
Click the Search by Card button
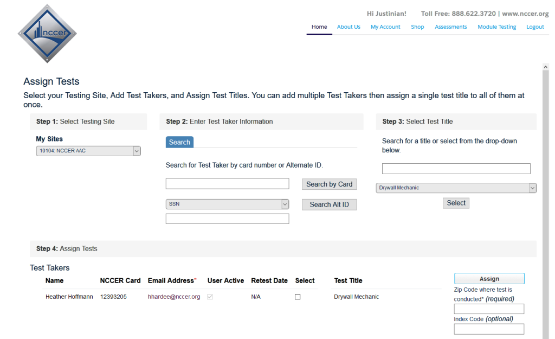click(x=329, y=184)
